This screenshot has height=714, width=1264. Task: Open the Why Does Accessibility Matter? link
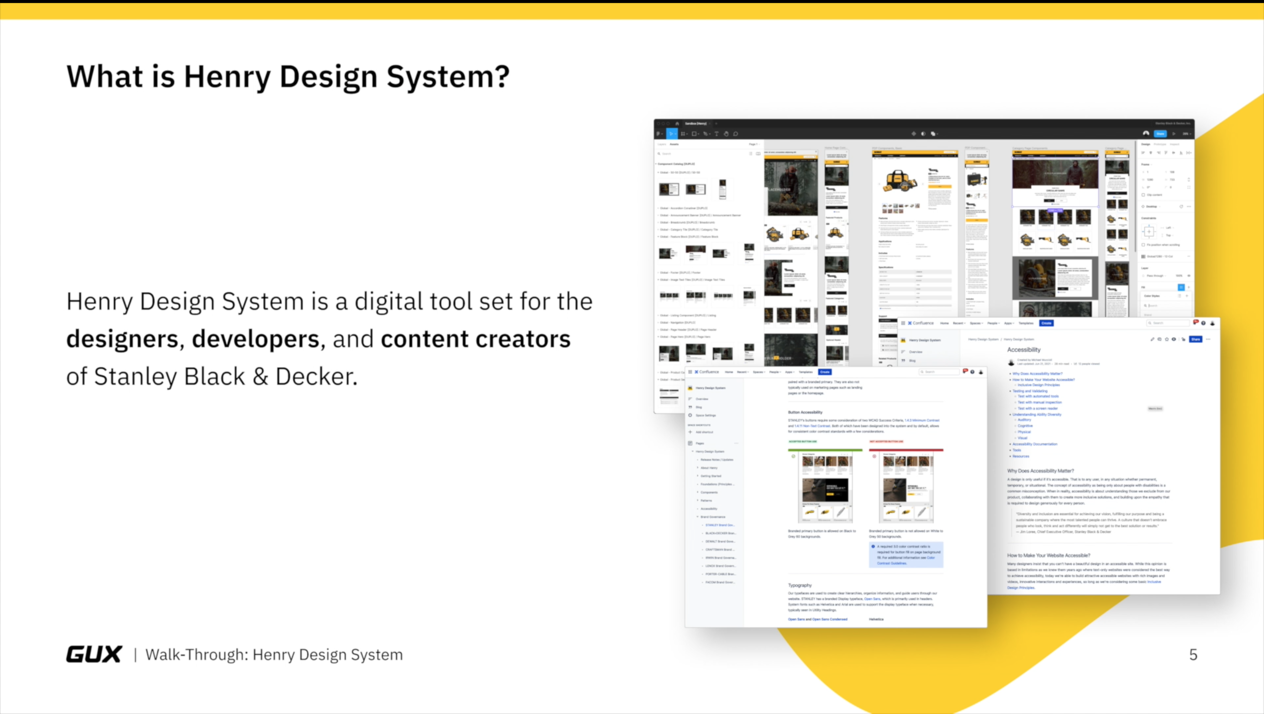click(x=1037, y=374)
